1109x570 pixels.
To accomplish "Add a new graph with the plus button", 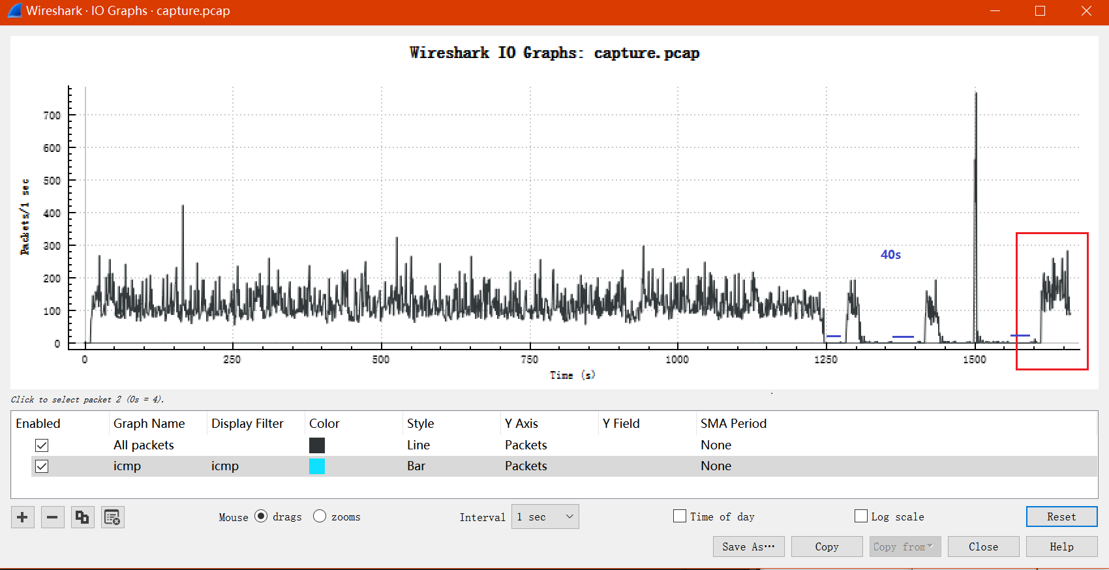I will [x=22, y=517].
